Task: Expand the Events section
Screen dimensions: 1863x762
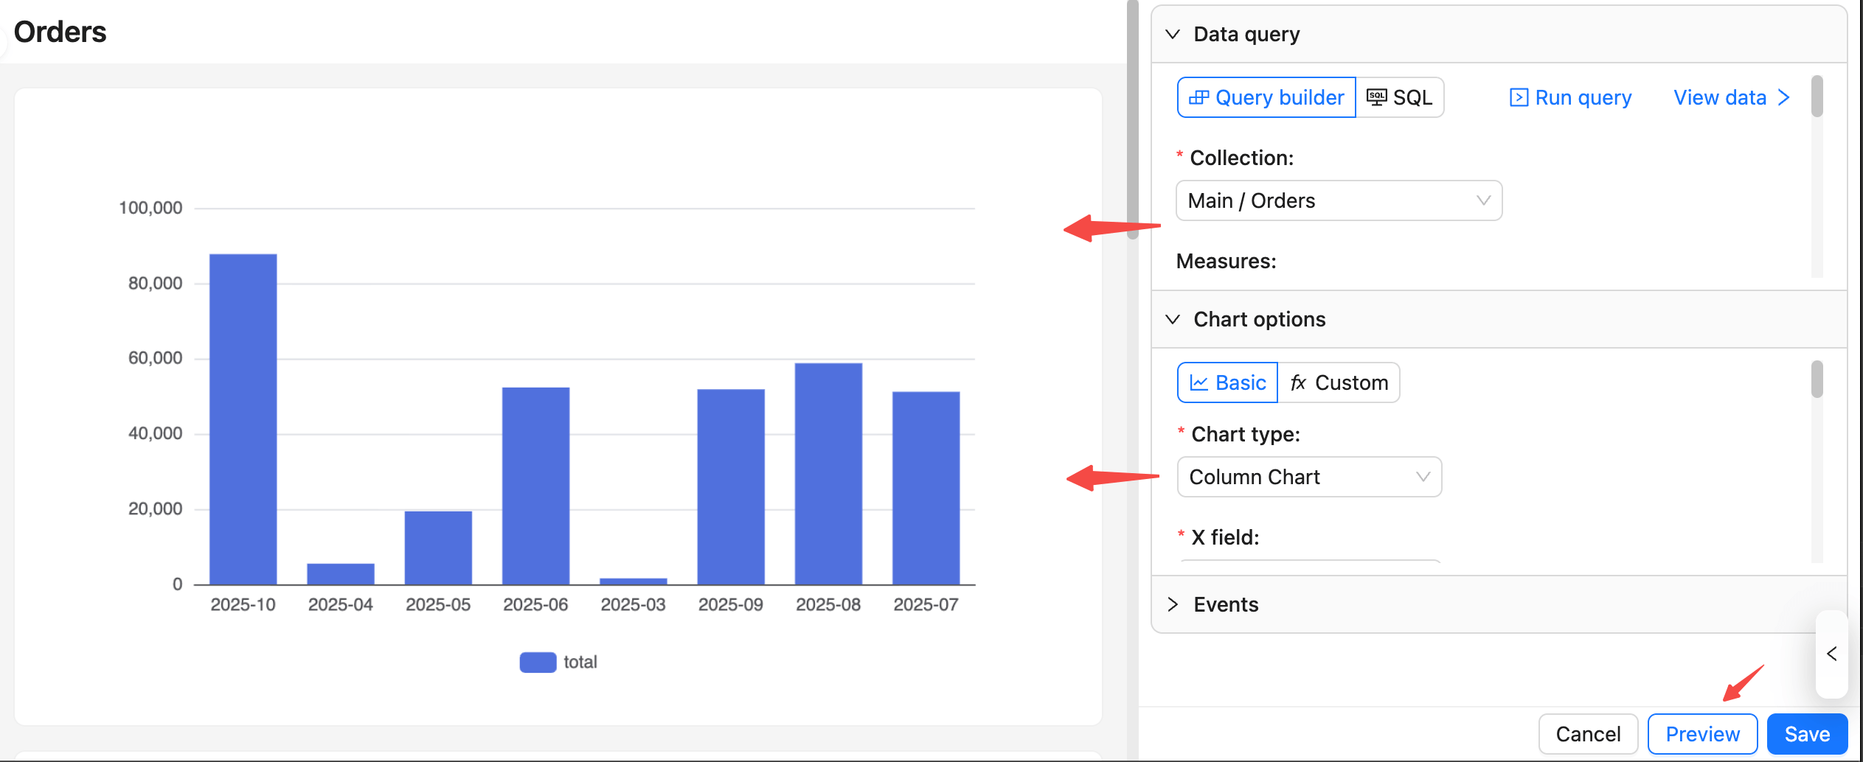Action: (1173, 604)
